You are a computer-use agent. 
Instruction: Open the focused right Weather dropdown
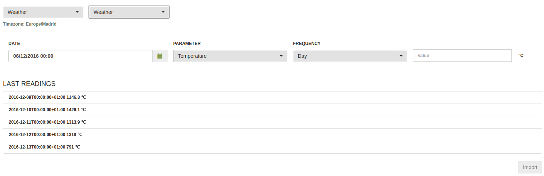click(129, 12)
